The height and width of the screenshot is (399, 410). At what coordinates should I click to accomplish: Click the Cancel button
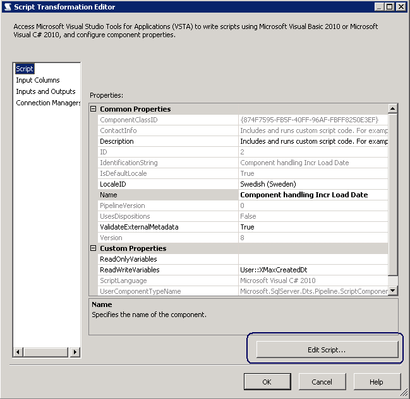(322, 381)
